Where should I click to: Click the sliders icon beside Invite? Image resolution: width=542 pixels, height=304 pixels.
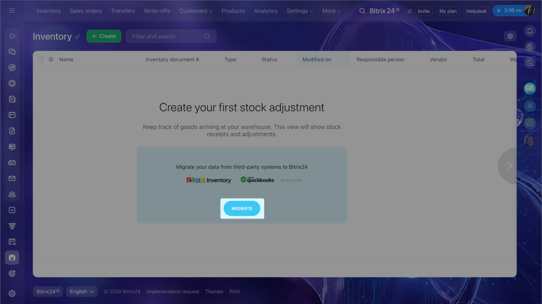[409, 11]
